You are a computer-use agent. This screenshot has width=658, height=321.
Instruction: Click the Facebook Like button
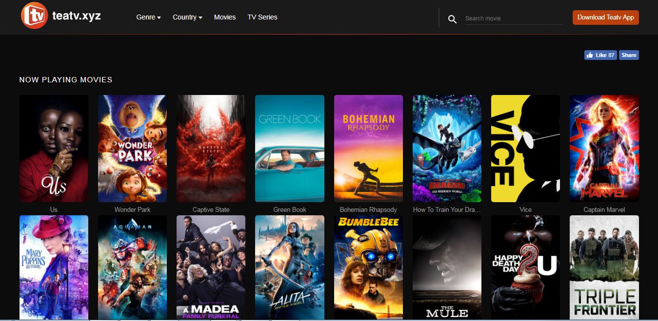tap(600, 55)
